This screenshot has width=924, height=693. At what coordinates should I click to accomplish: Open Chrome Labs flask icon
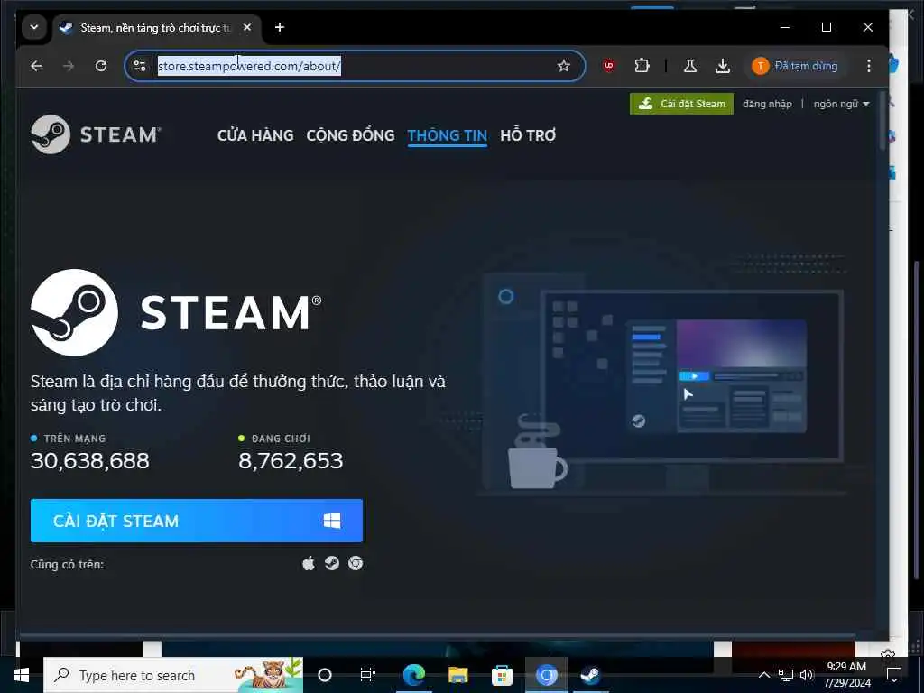[690, 66]
